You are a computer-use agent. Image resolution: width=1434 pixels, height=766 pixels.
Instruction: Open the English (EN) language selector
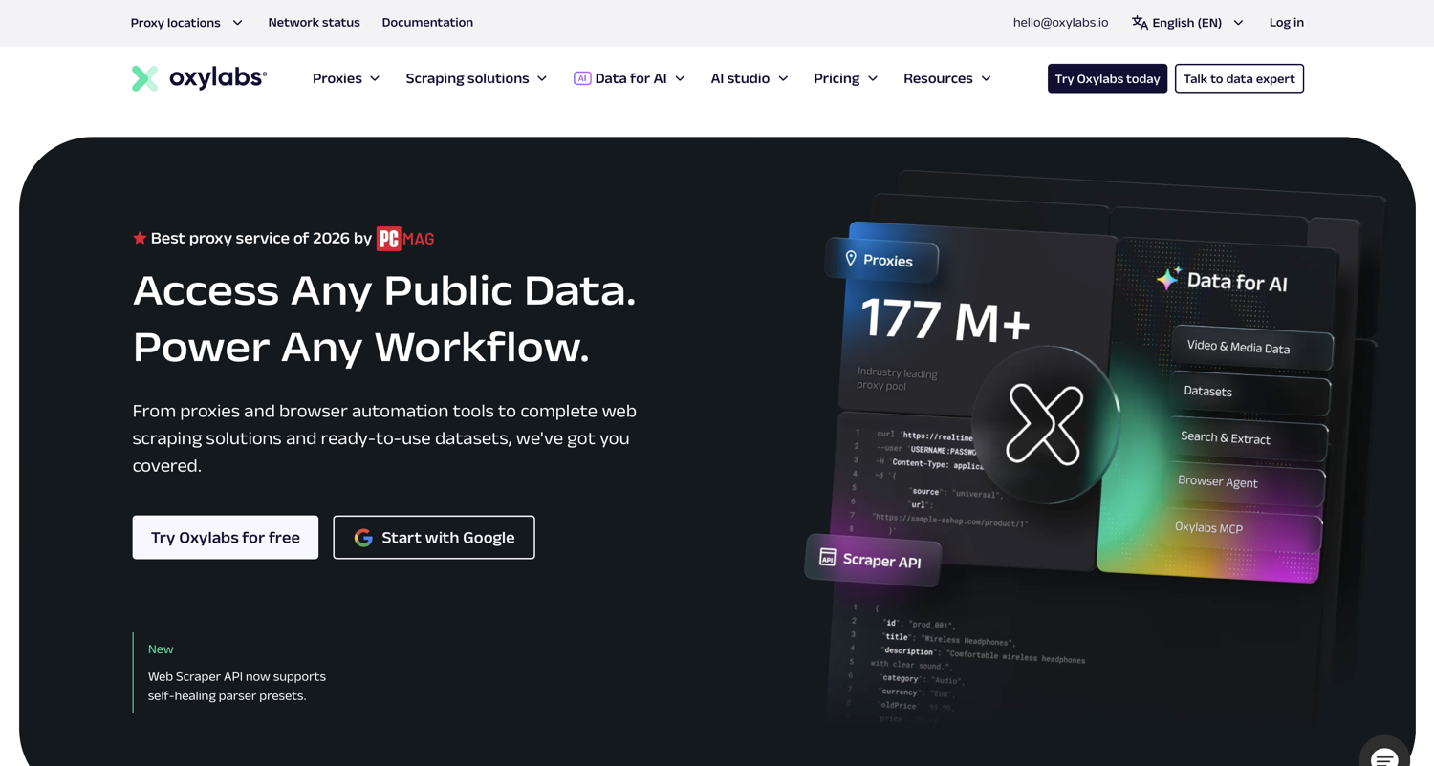1187,23
